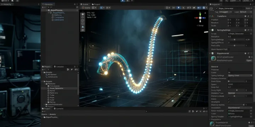This screenshot has height=127, width=255.
Task: Expand the Precenlims foldout
Action: 210,120
